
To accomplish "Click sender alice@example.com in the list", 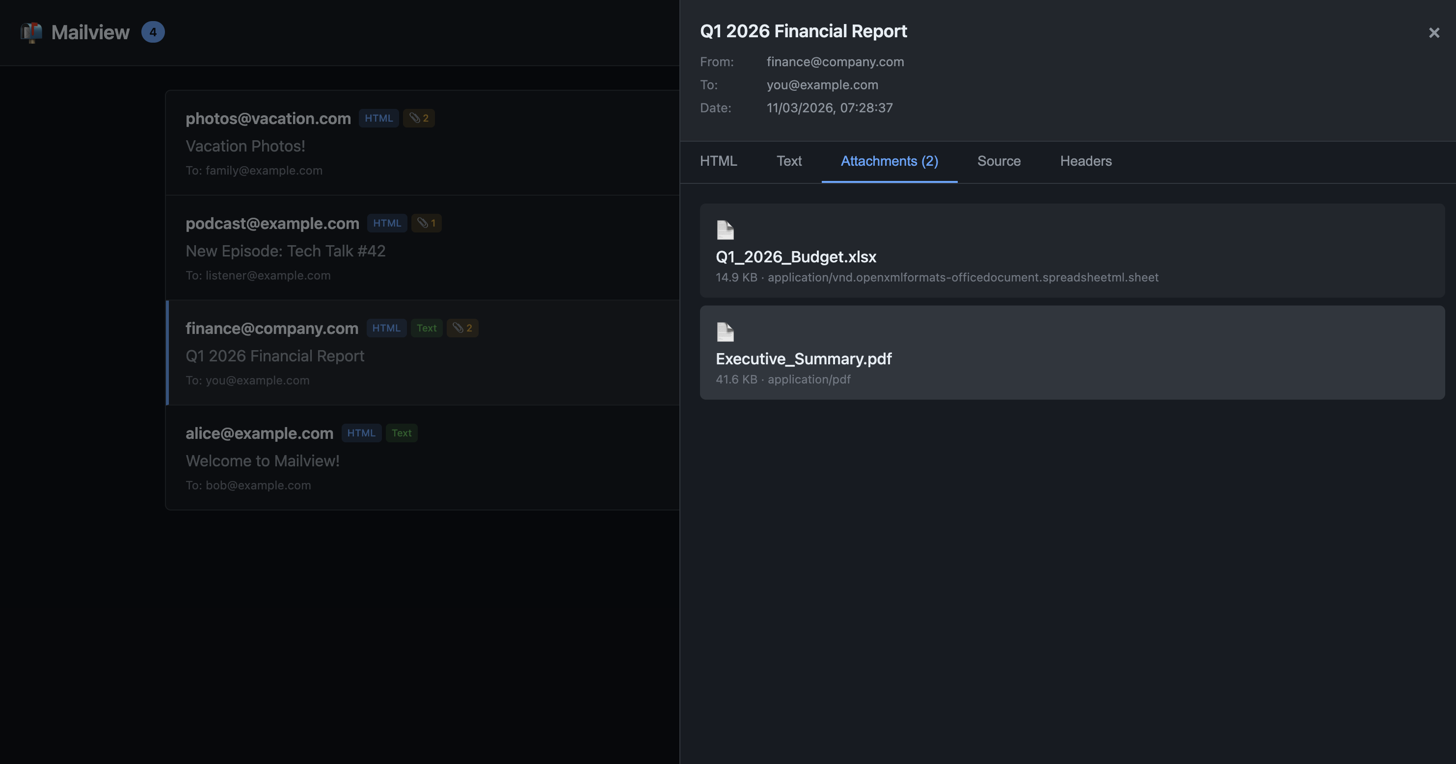I will pyautogui.click(x=259, y=433).
